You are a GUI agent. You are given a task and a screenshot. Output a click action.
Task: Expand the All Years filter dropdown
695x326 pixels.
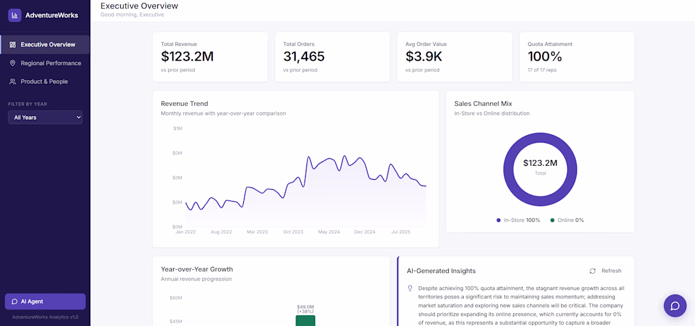(45, 117)
